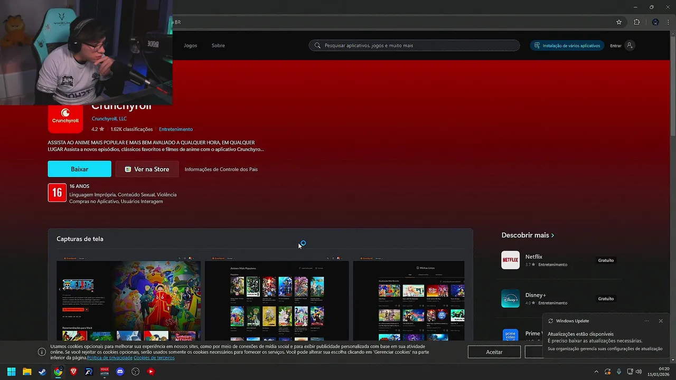Open the taskbar clock and date

tap(659, 372)
